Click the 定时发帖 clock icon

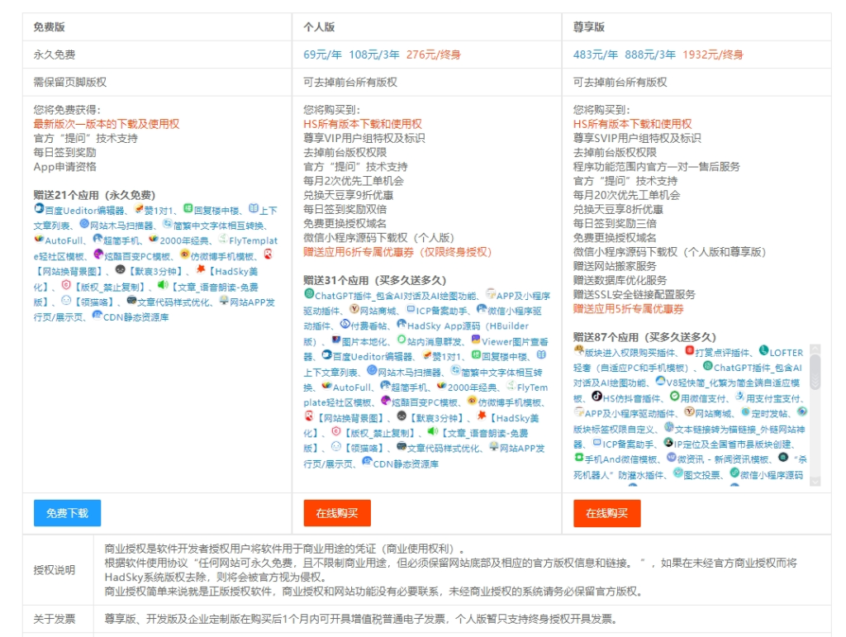[746, 412]
